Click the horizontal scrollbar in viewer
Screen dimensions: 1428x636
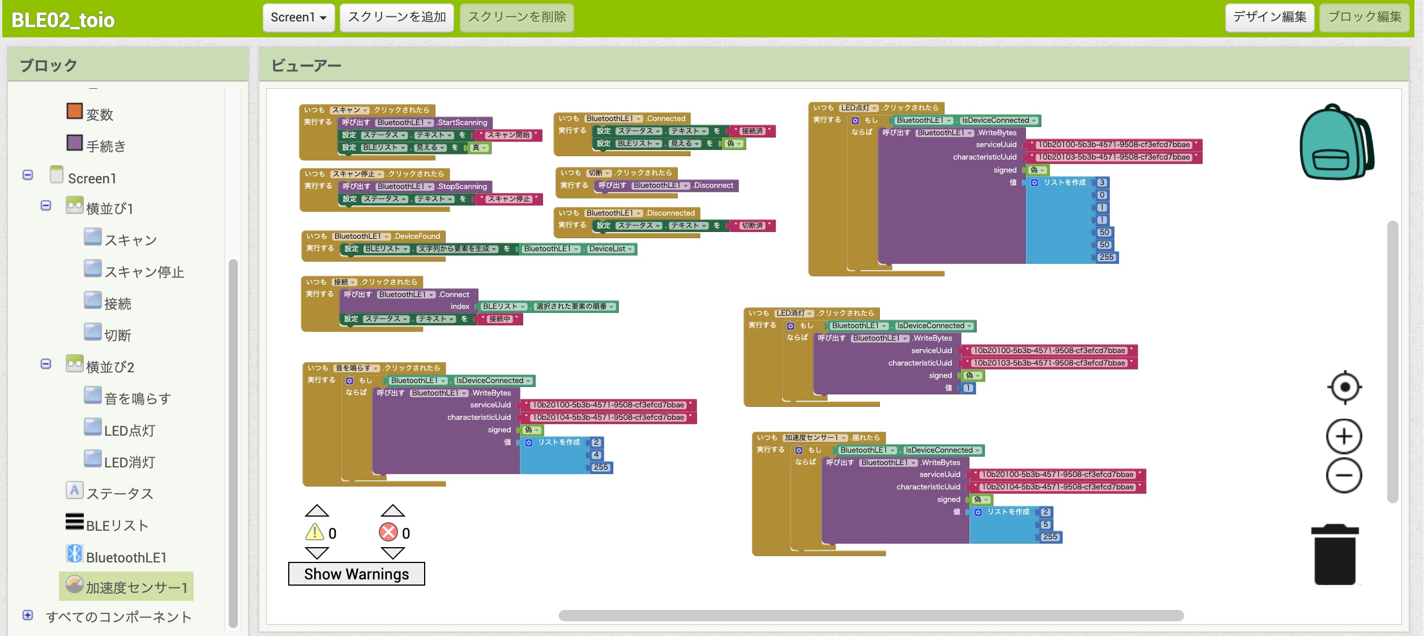click(871, 616)
